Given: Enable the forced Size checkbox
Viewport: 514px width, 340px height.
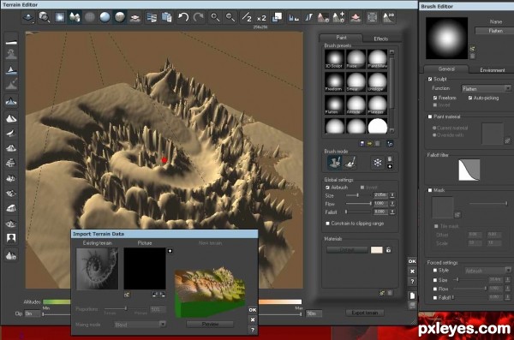Looking at the screenshot, I should 435,280.
